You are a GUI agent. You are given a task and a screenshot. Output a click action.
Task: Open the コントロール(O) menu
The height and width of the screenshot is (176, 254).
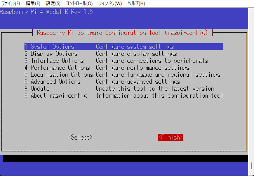(x=79, y=3)
